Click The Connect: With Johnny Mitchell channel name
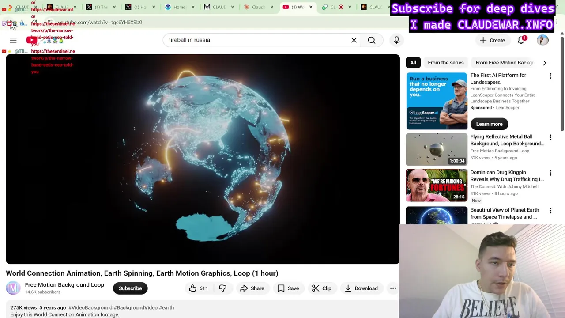The image size is (565, 318). (x=504, y=186)
